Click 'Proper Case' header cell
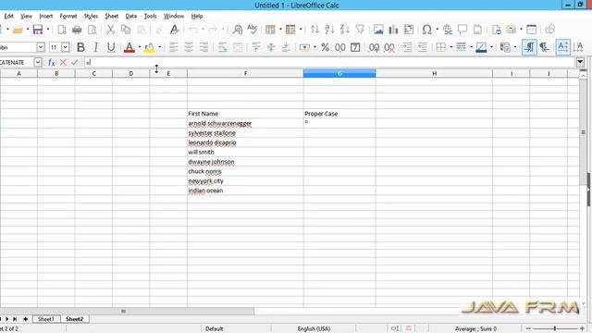Image resolution: width=592 pixels, height=333 pixels. [339, 114]
